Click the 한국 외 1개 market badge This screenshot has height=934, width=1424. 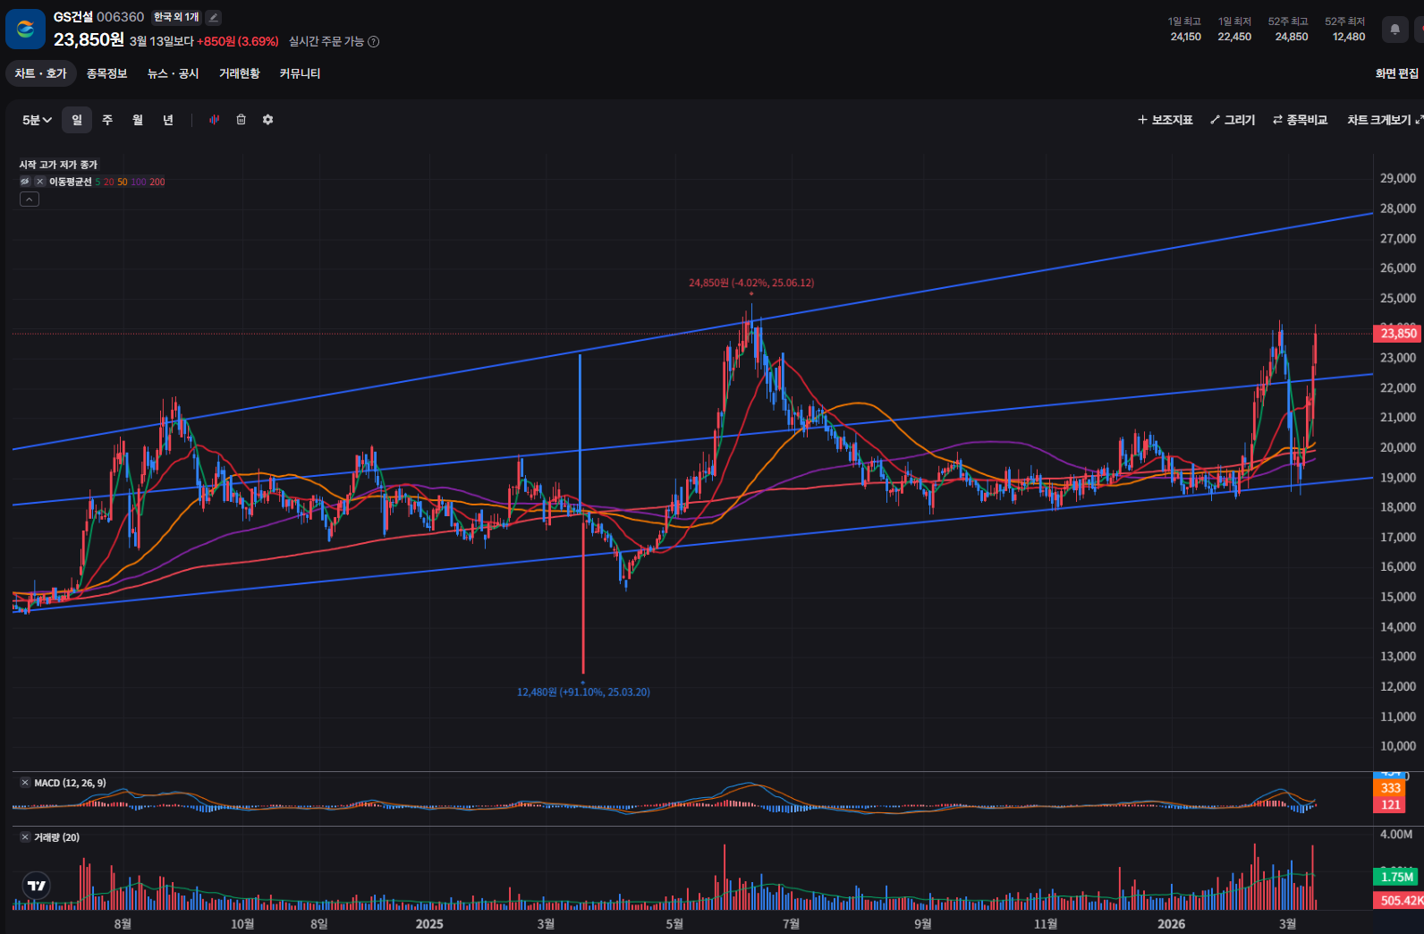[176, 17]
